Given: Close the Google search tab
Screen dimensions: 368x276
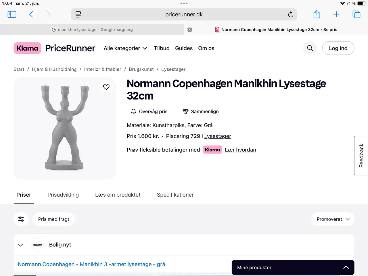Looking at the screenshot, I should 189,30.
